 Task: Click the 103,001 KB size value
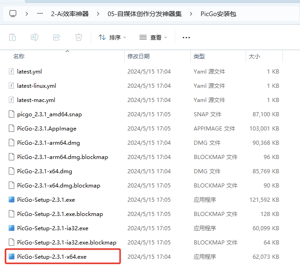point(264,128)
